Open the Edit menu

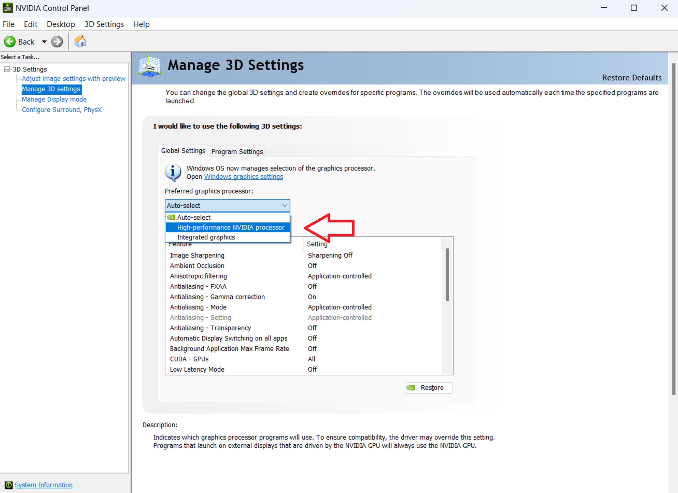click(x=30, y=24)
